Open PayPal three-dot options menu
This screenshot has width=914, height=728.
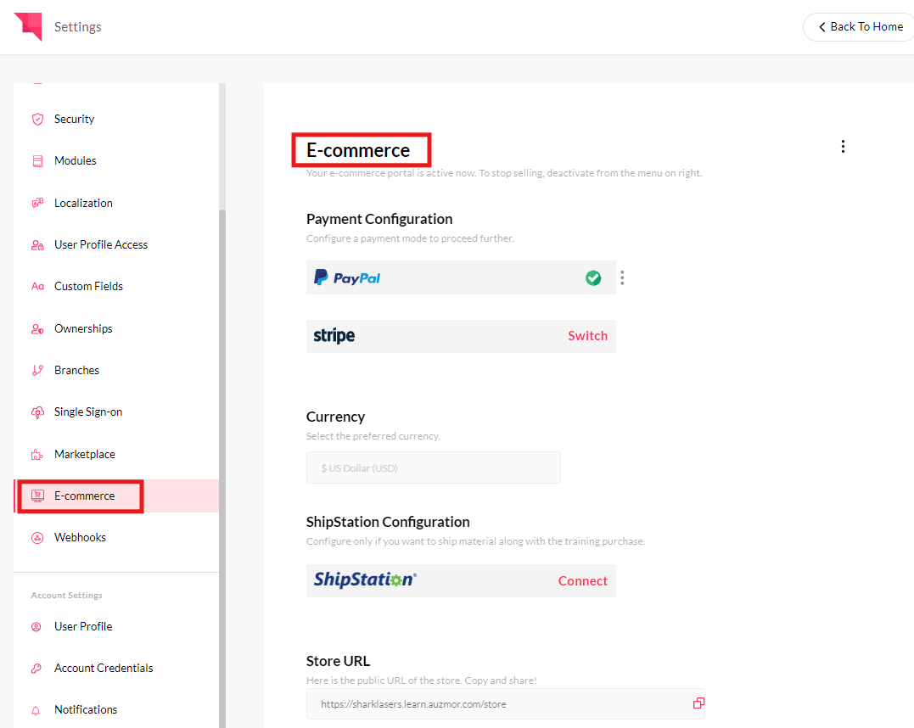coord(623,278)
